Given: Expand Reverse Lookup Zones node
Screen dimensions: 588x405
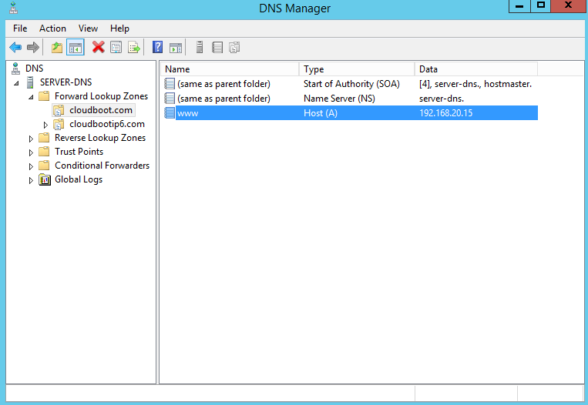Looking at the screenshot, I should coord(31,139).
